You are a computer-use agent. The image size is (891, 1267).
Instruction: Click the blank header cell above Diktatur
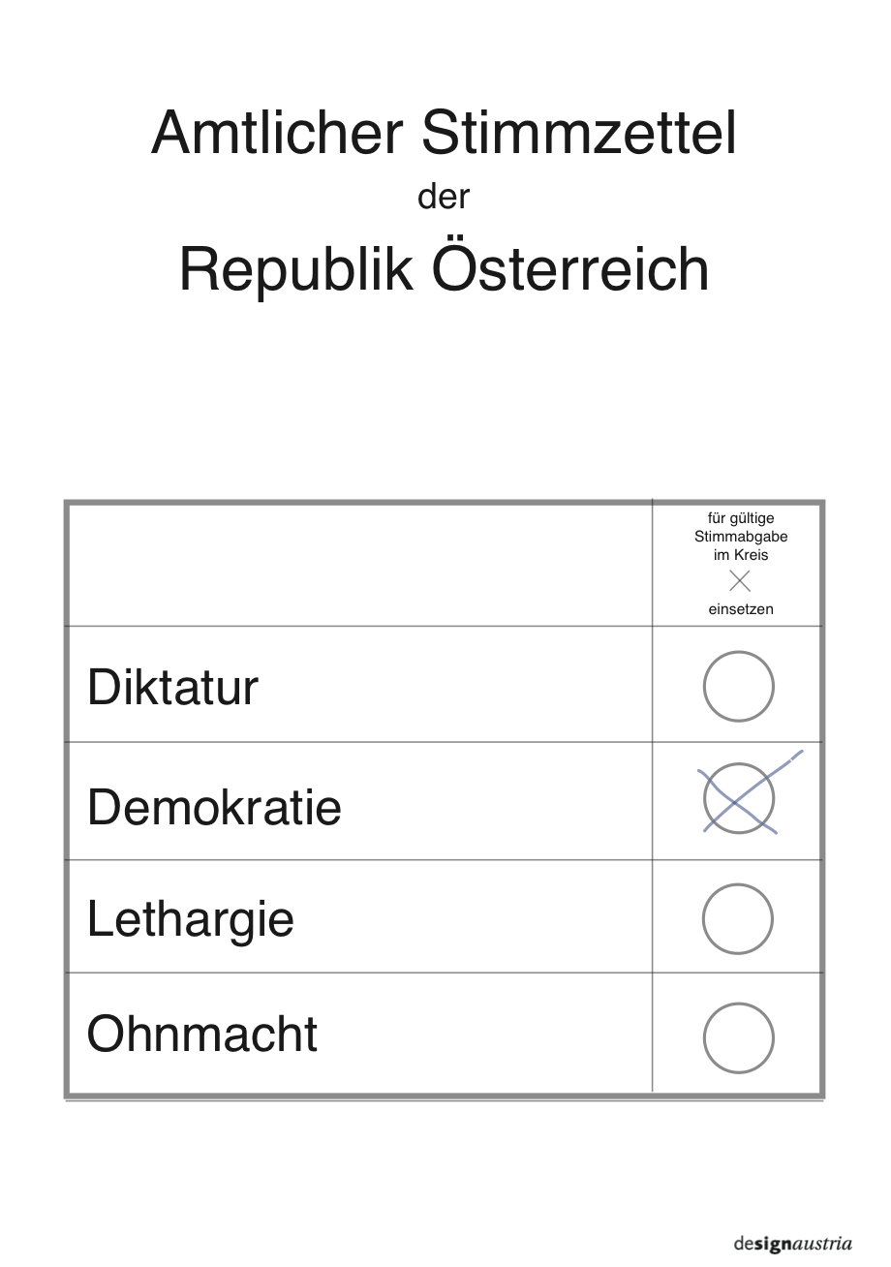[360, 565]
